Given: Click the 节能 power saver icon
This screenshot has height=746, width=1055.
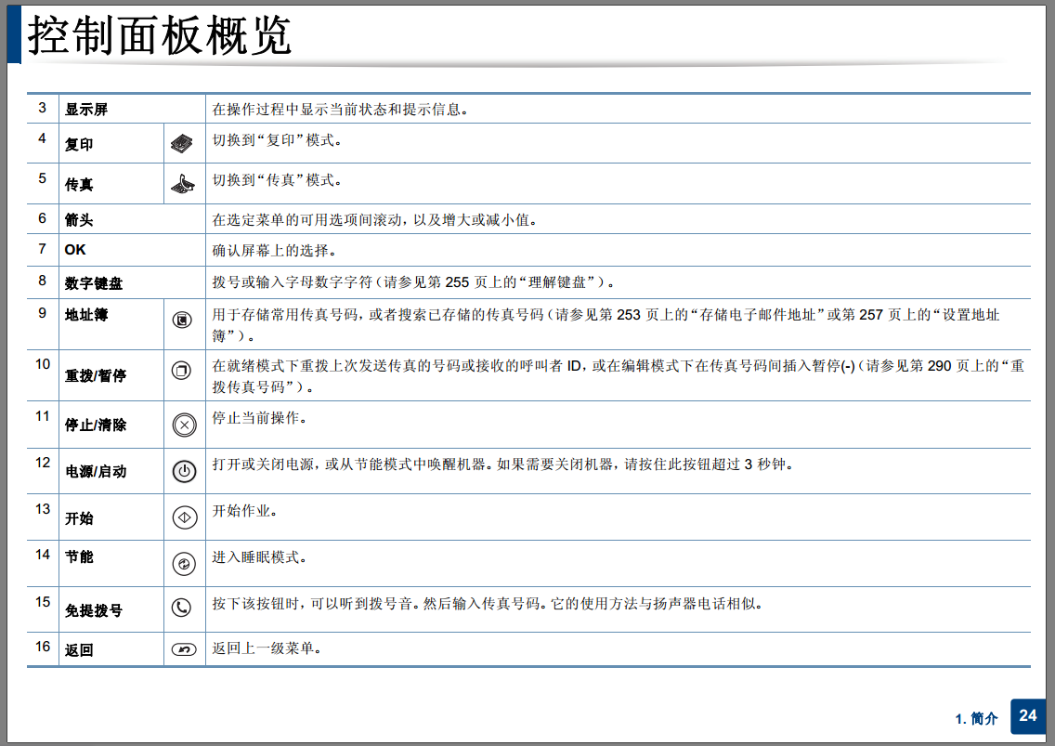Looking at the screenshot, I should pyautogui.click(x=184, y=564).
